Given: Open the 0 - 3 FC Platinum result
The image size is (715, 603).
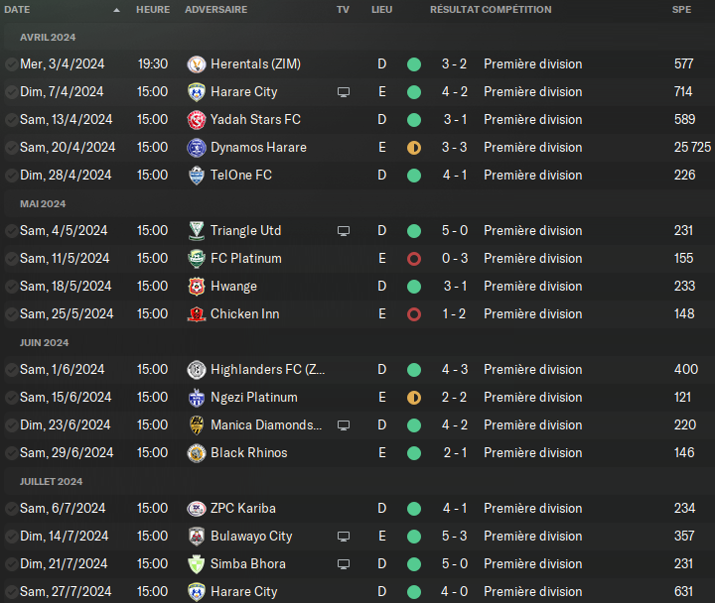Looking at the screenshot, I should click(455, 259).
